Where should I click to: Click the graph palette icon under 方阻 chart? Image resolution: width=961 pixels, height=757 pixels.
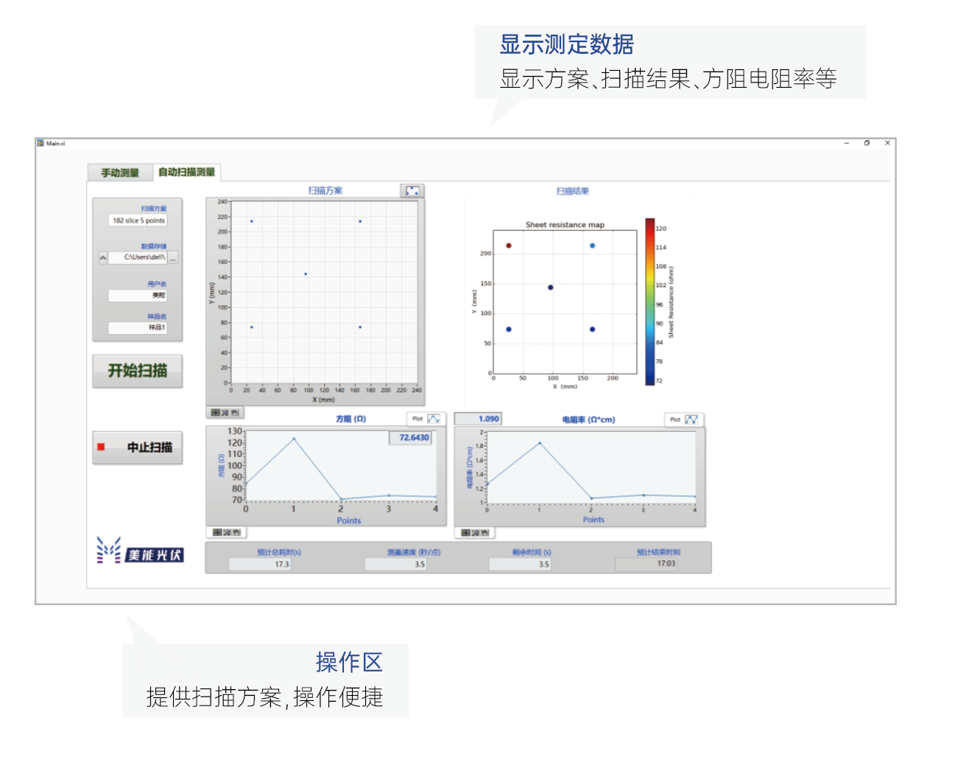(x=226, y=532)
